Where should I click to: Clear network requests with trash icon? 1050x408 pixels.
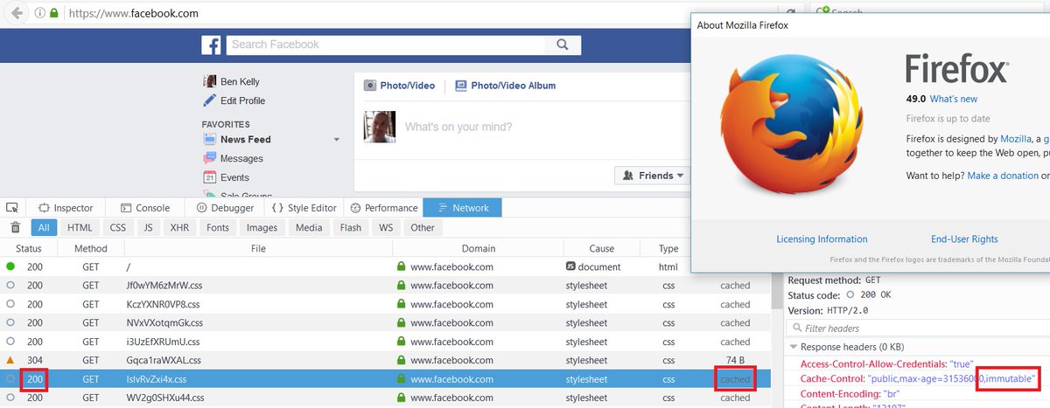(15, 227)
